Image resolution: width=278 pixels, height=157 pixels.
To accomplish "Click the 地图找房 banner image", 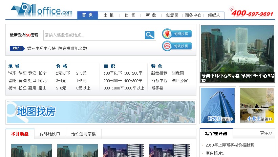I will 101,112.
